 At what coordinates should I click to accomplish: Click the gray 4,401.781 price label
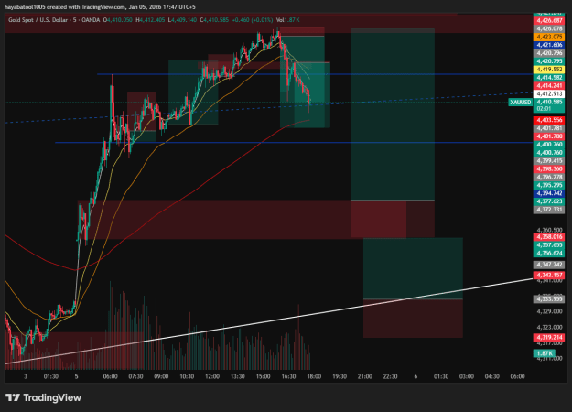[549, 128]
